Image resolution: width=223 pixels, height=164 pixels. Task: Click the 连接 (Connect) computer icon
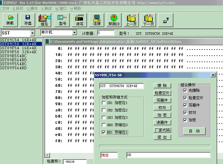point(97,20)
